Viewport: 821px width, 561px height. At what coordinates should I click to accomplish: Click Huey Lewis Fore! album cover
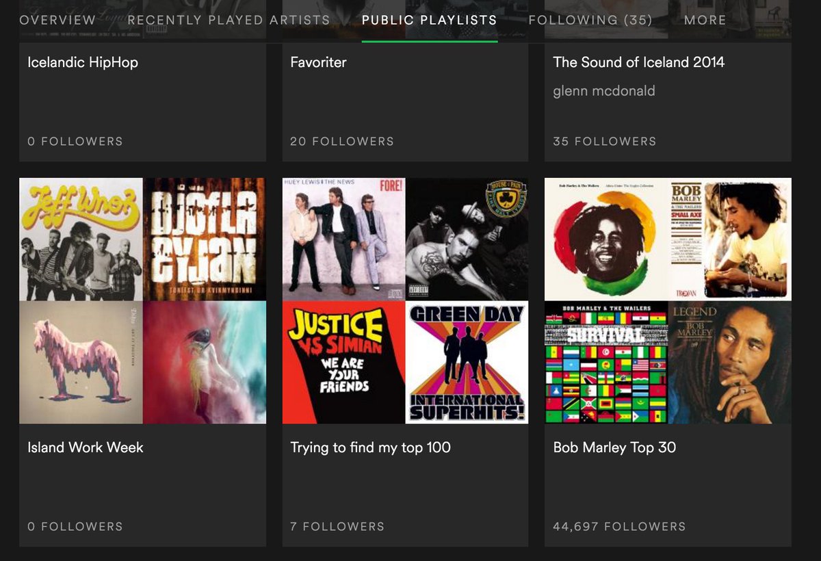tap(343, 239)
